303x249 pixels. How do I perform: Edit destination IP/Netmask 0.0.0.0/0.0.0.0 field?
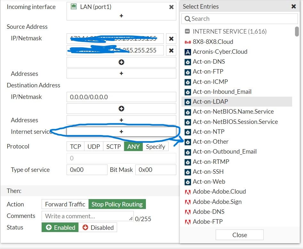click(x=121, y=97)
